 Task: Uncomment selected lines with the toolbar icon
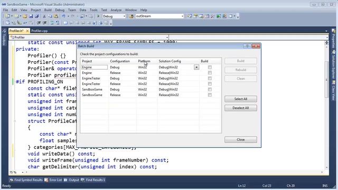coord(58,23)
